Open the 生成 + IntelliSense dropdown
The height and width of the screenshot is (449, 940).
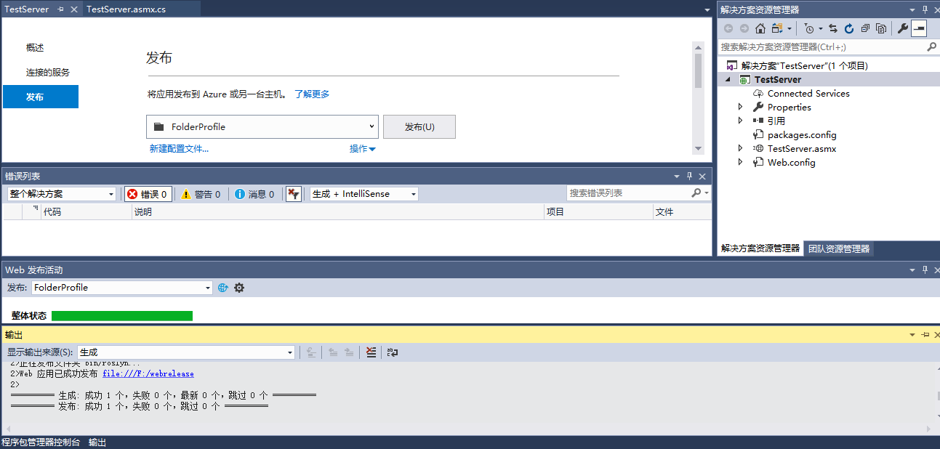364,194
